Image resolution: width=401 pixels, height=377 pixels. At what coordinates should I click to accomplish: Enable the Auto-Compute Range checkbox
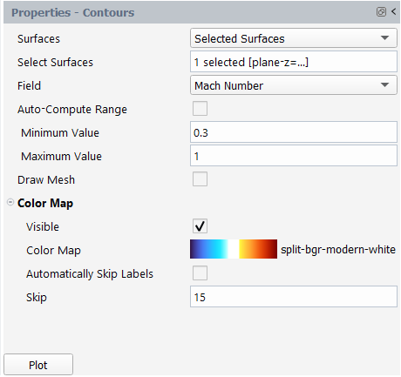(200, 109)
